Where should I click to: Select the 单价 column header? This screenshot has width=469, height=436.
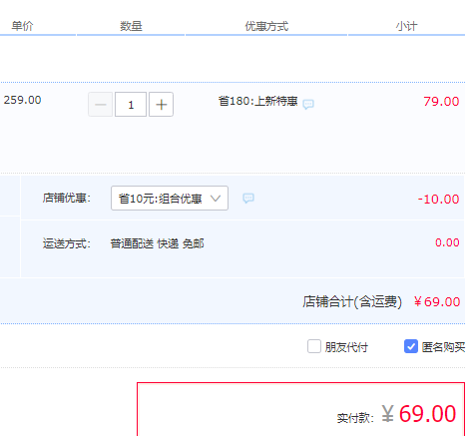tap(22, 26)
